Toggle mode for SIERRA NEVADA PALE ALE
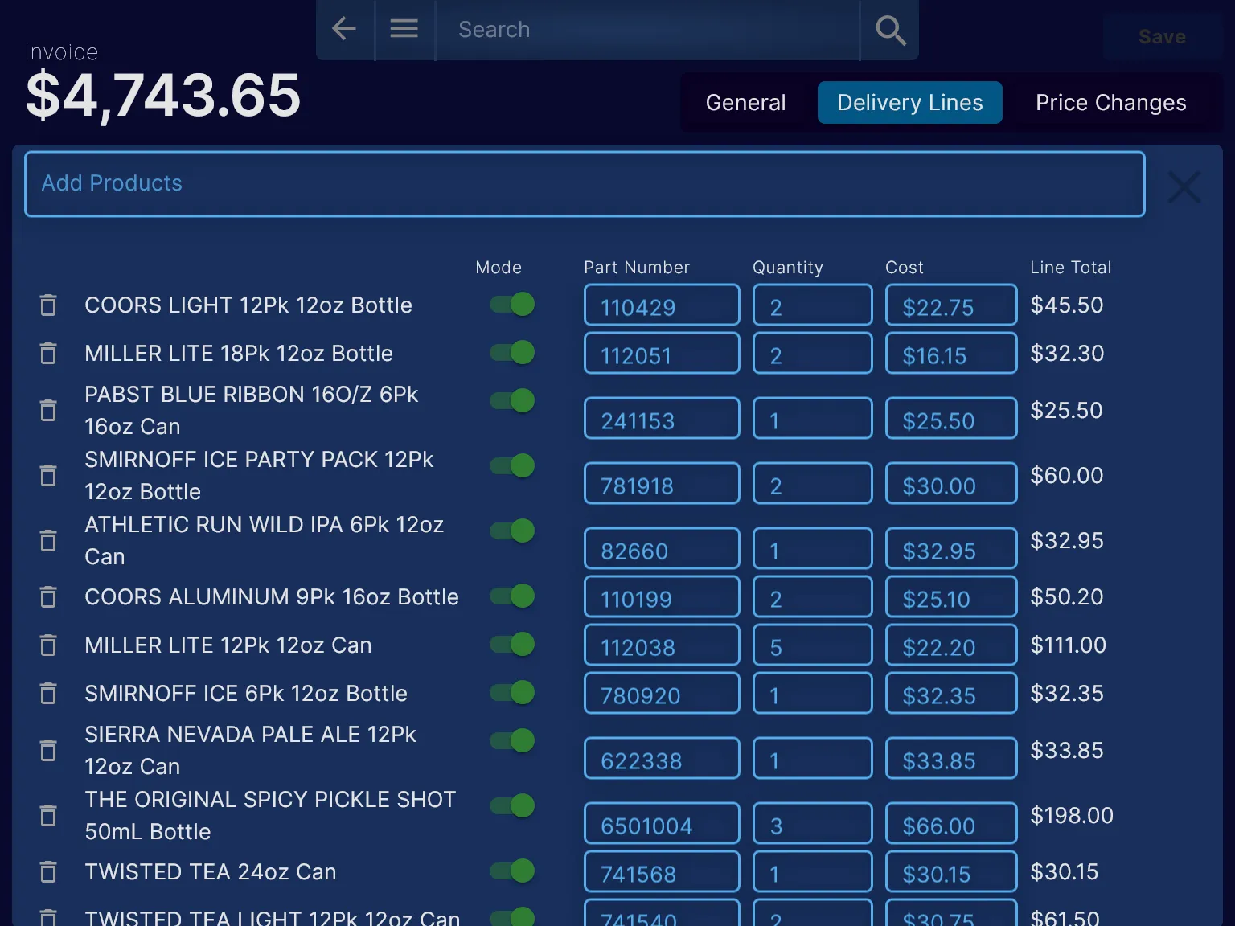The width and height of the screenshot is (1235, 926). click(513, 740)
